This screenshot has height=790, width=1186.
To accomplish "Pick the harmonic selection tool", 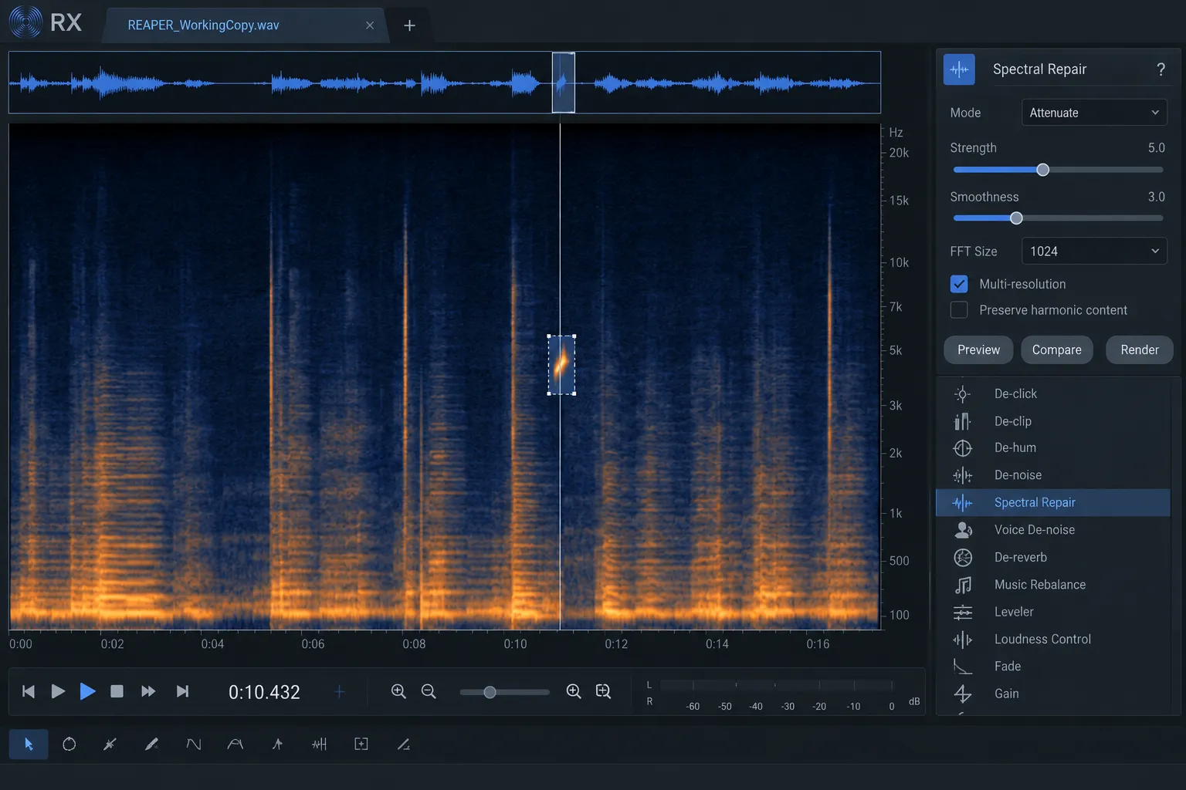I will pyautogui.click(x=277, y=744).
